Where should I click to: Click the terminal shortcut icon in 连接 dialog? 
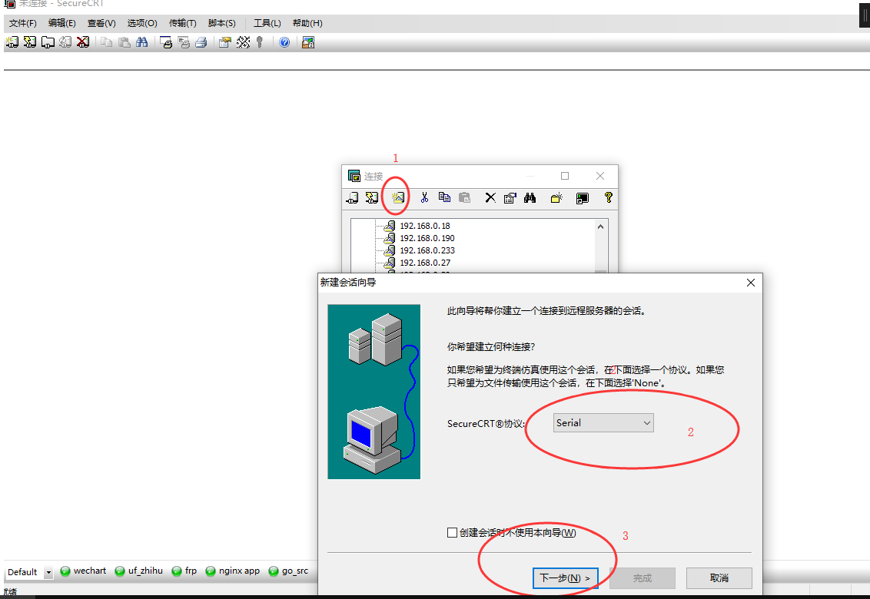[582, 198]
